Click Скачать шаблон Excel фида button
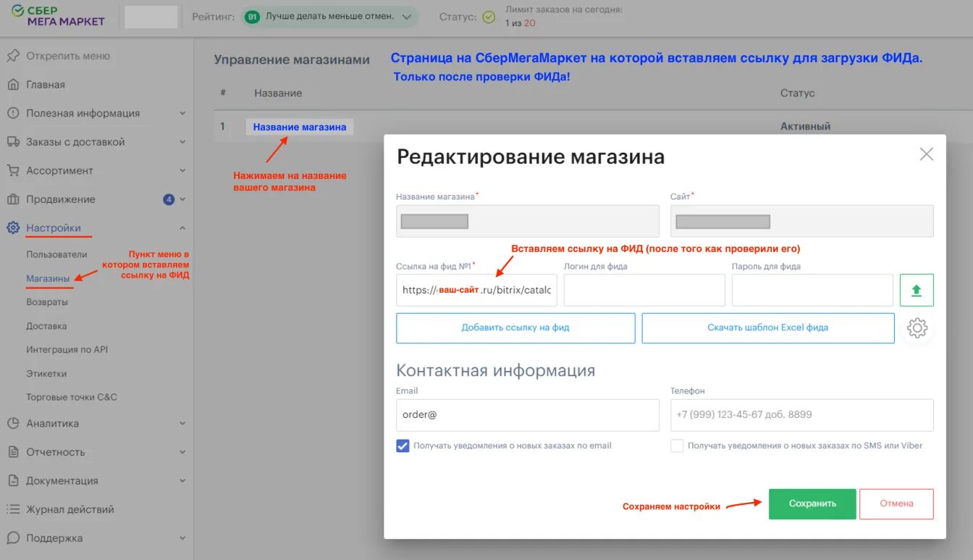973x560 pixels. [x=768, y=327]
